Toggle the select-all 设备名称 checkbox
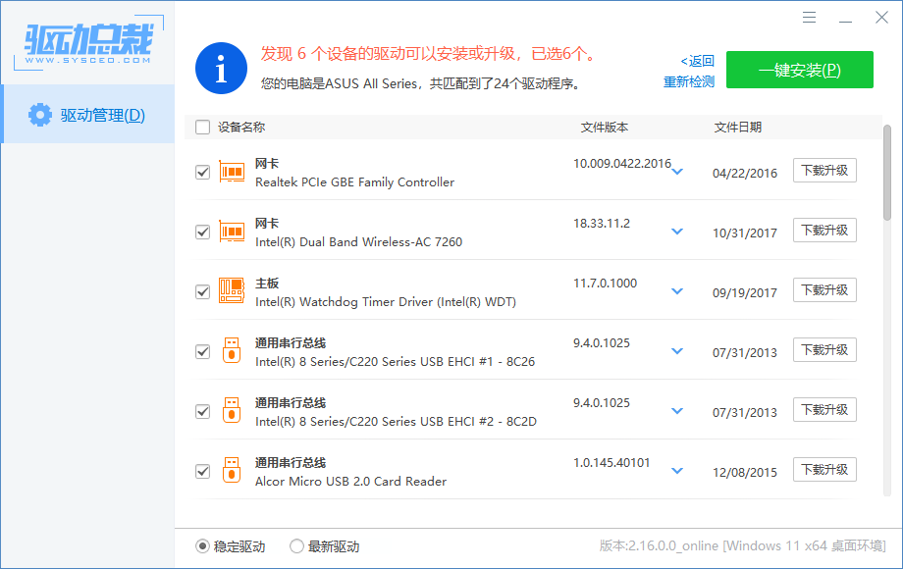The height and width of the screenshot is (569, 903). pos(203,128)
